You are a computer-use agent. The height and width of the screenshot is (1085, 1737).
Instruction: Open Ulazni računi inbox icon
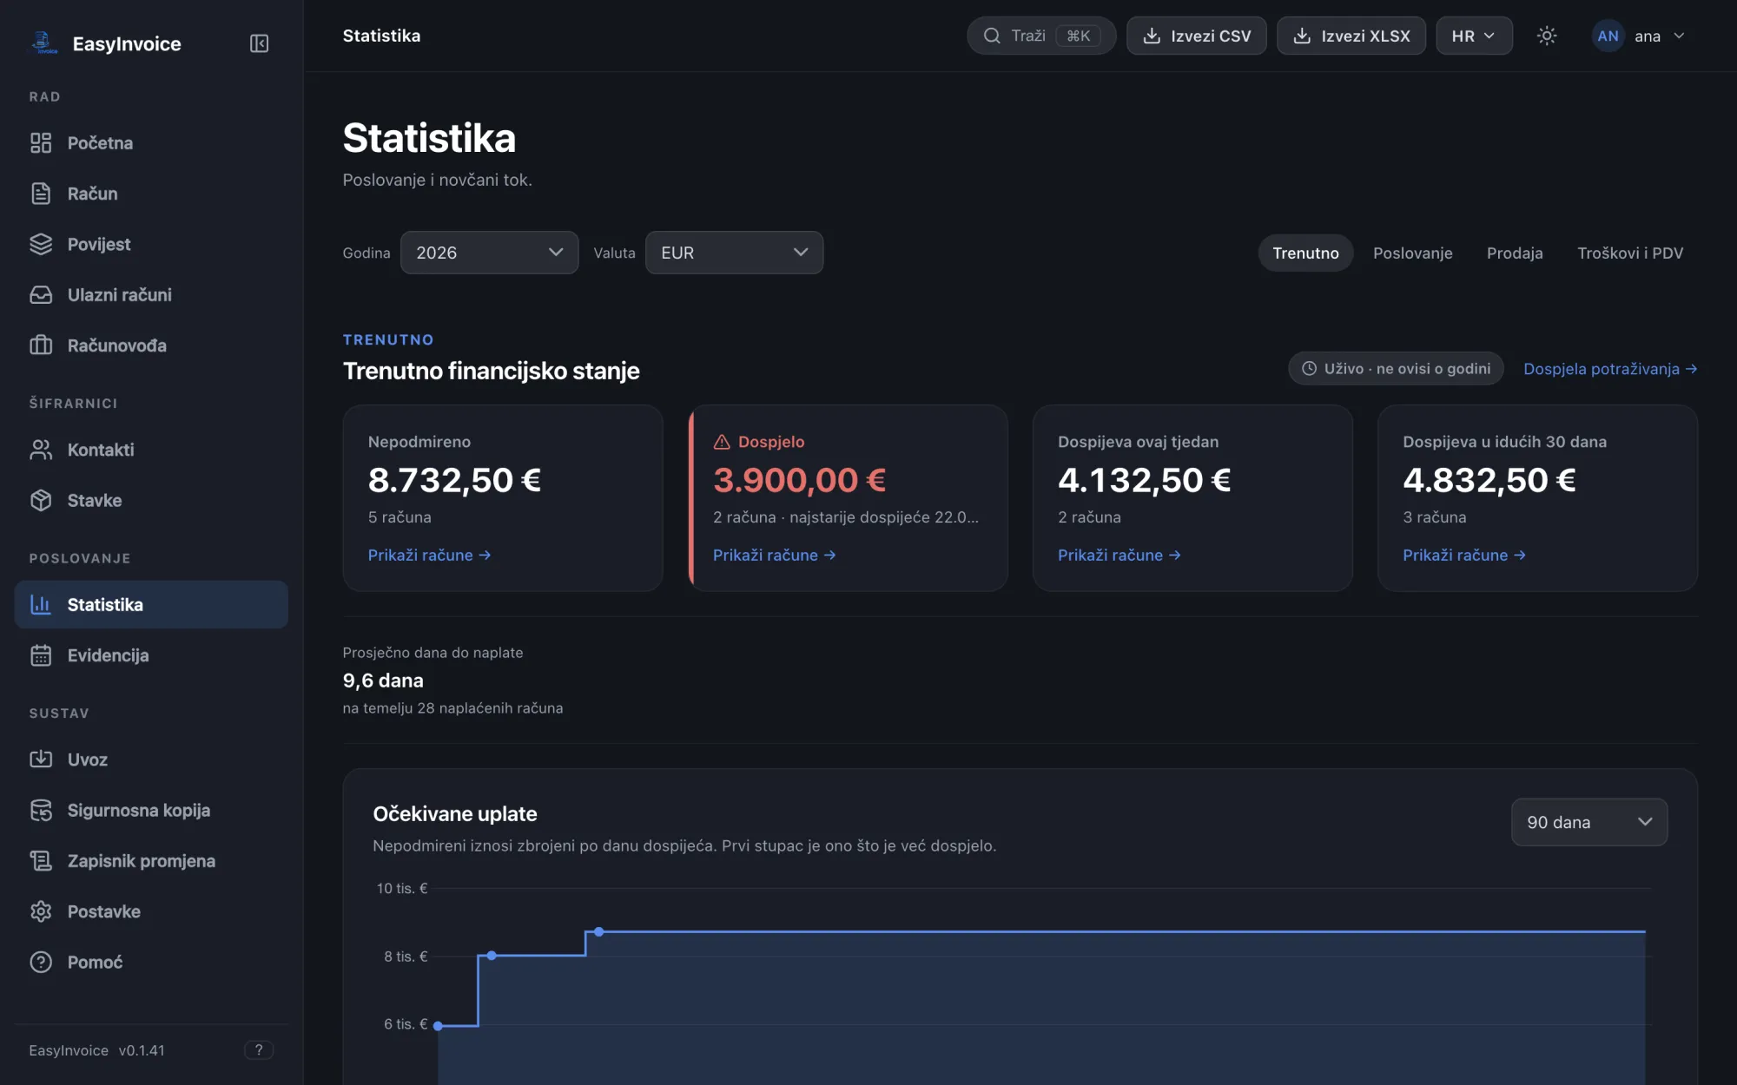(x=41, y=294)
